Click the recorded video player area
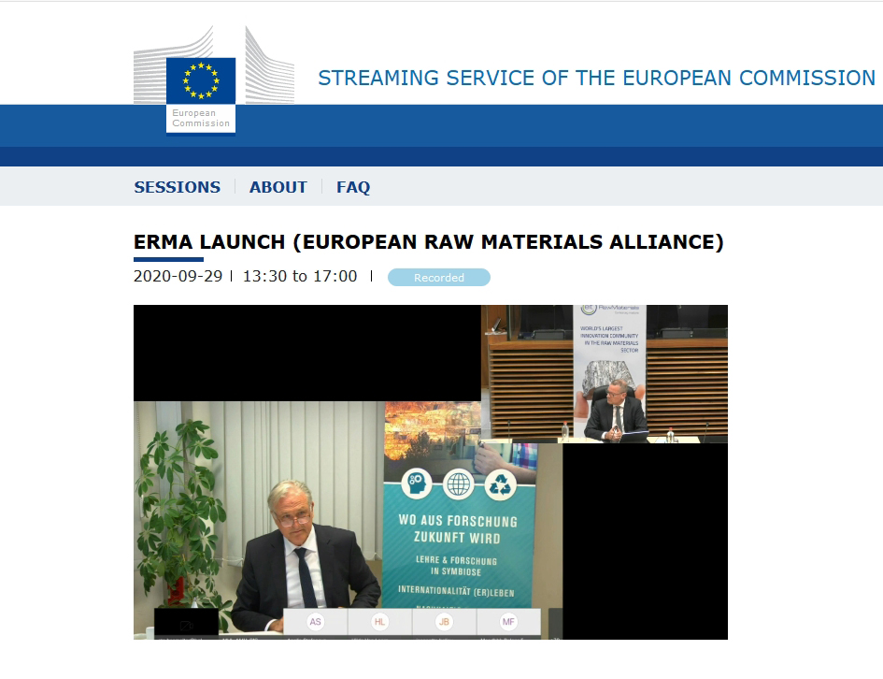 (430, 472)
